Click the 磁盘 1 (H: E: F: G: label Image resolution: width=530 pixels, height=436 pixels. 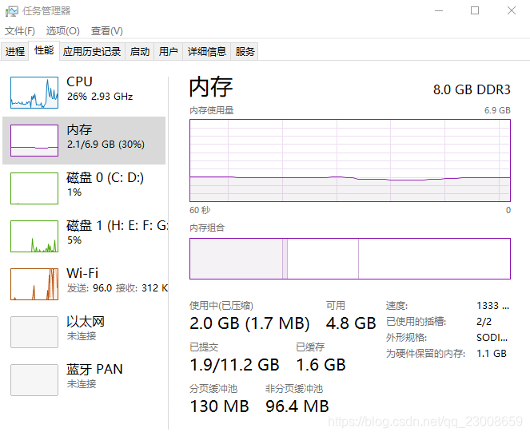(x=117, y=226)
